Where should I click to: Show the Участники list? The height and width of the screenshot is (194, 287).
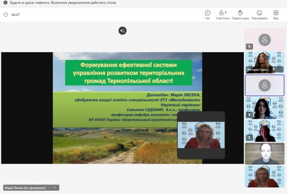(x=222, y=14)
